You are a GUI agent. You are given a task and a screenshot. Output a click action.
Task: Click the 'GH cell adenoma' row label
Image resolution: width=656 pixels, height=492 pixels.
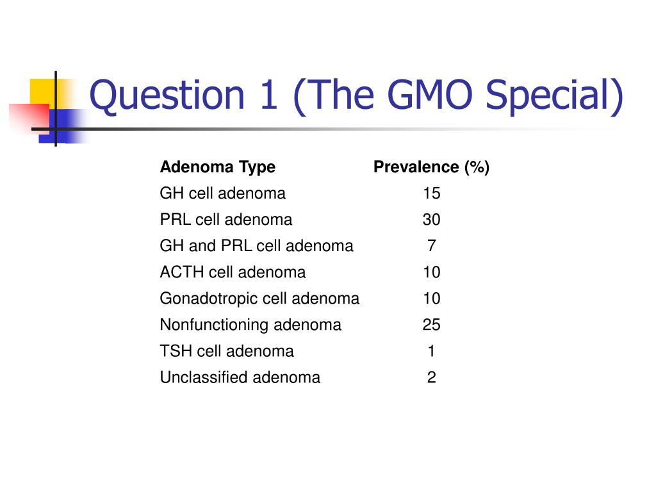click(222, 193)
